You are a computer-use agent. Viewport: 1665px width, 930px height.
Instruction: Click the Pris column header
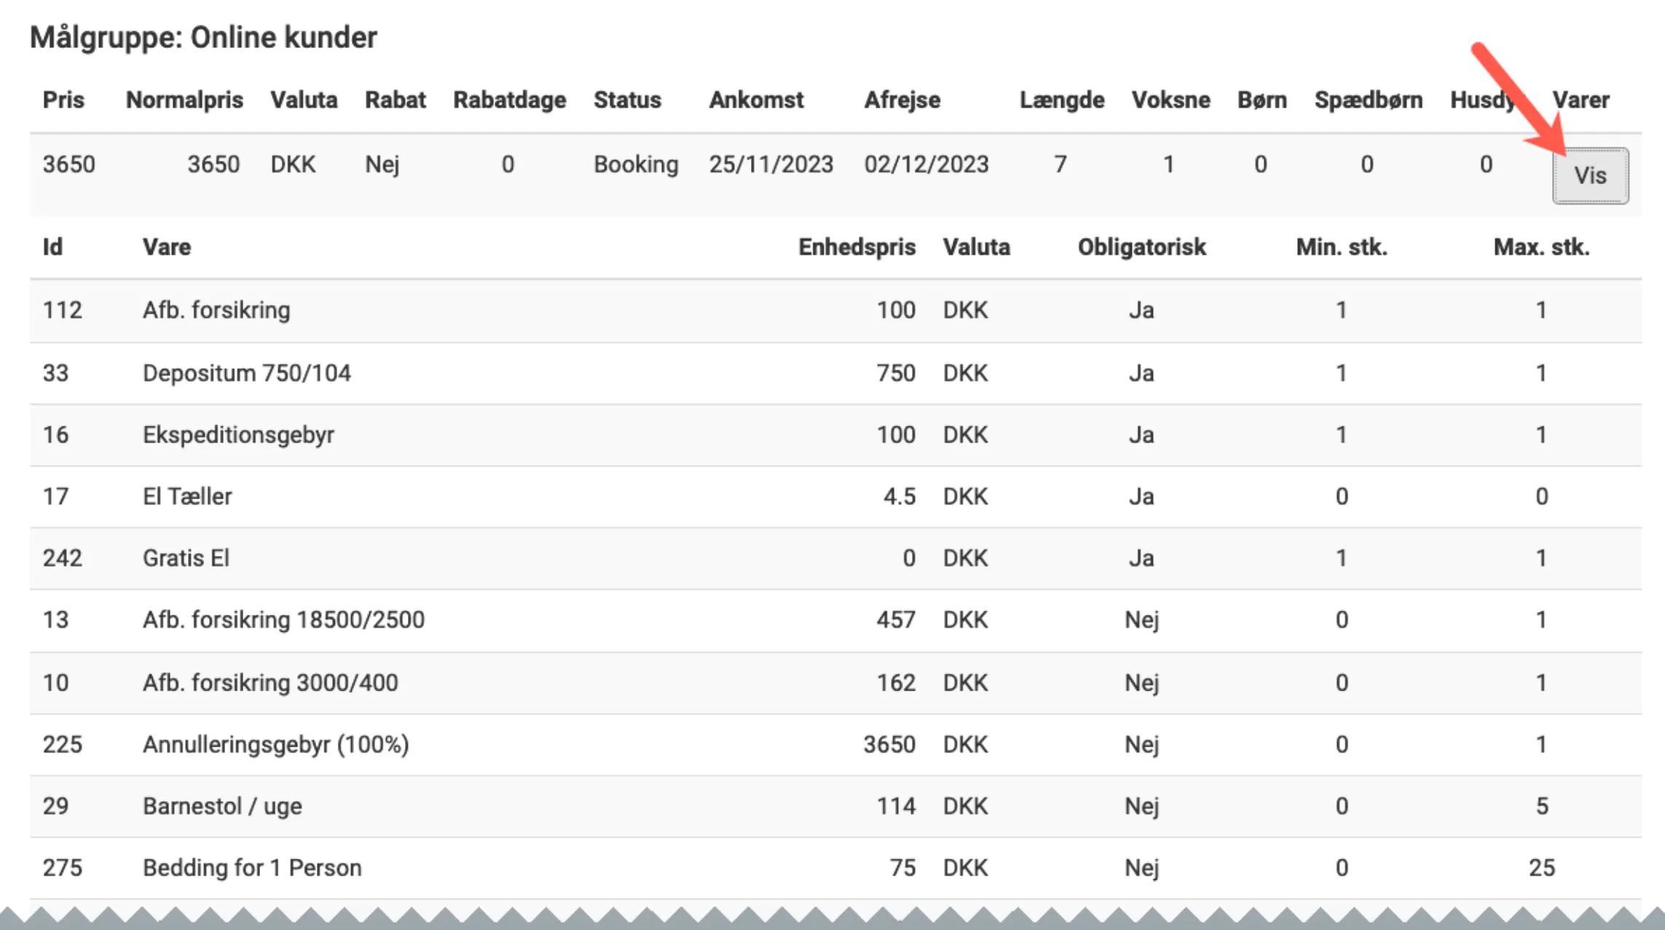(x=63, y=100)
